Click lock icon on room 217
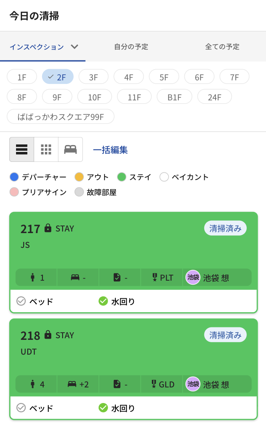This screenshot has width=266, height=435. click(48, 228)
